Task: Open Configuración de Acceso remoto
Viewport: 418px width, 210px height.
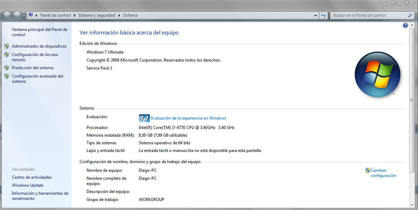Action: (x=35, y=57)
